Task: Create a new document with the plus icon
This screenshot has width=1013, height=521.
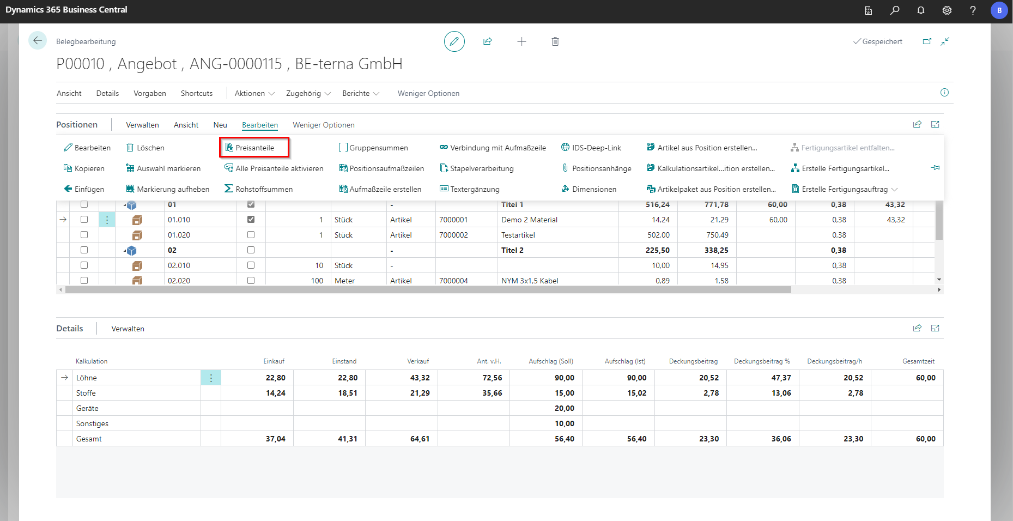Action: pos(521,41)
